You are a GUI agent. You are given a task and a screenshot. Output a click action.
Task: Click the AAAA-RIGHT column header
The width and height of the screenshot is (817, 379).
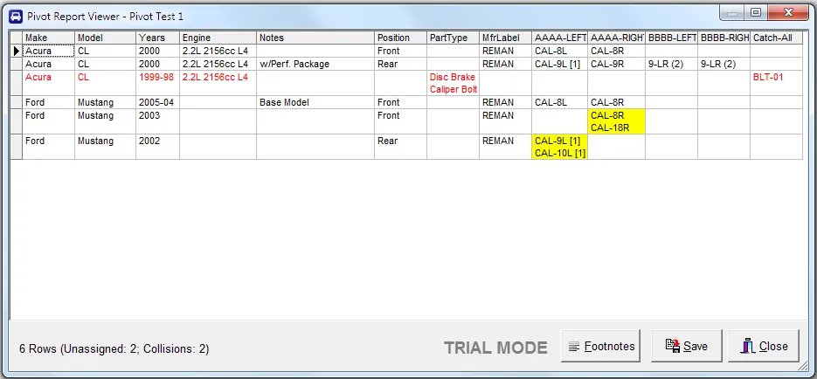pos(616,38)
